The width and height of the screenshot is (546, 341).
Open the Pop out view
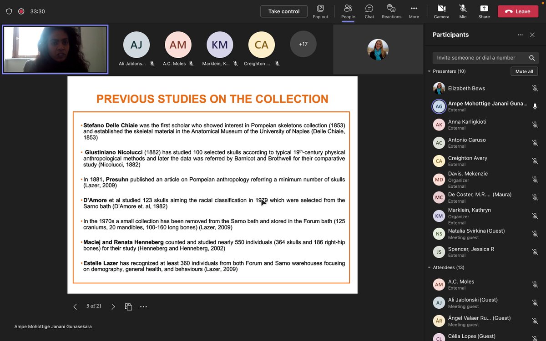(x=320, y=11)
